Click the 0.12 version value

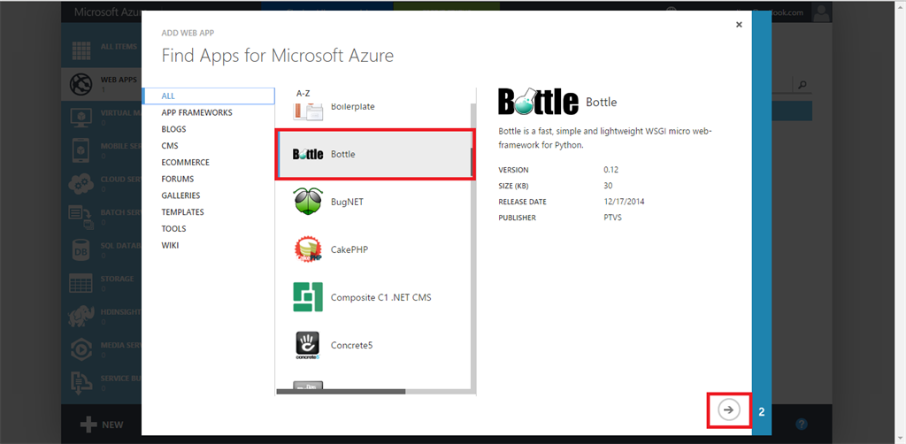611,170
